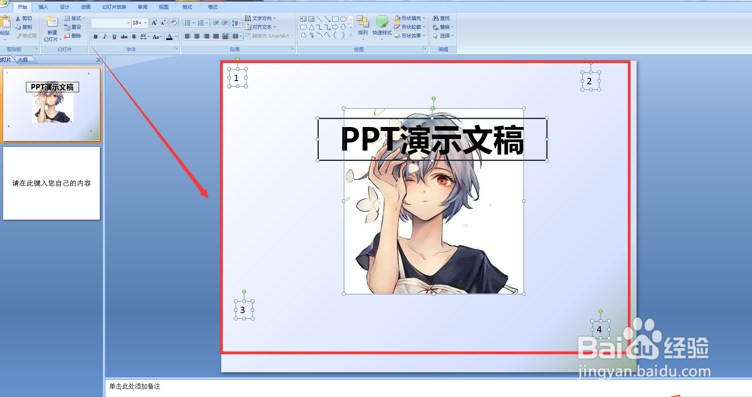Select the left brace shape
Screen dimensions: 752x397
[335, 35]
